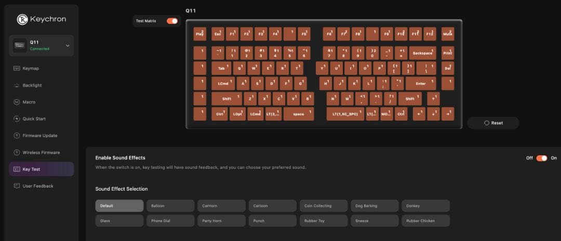
Task: Click the Quick Start lightning icon
Action: (x=17, y=119)
